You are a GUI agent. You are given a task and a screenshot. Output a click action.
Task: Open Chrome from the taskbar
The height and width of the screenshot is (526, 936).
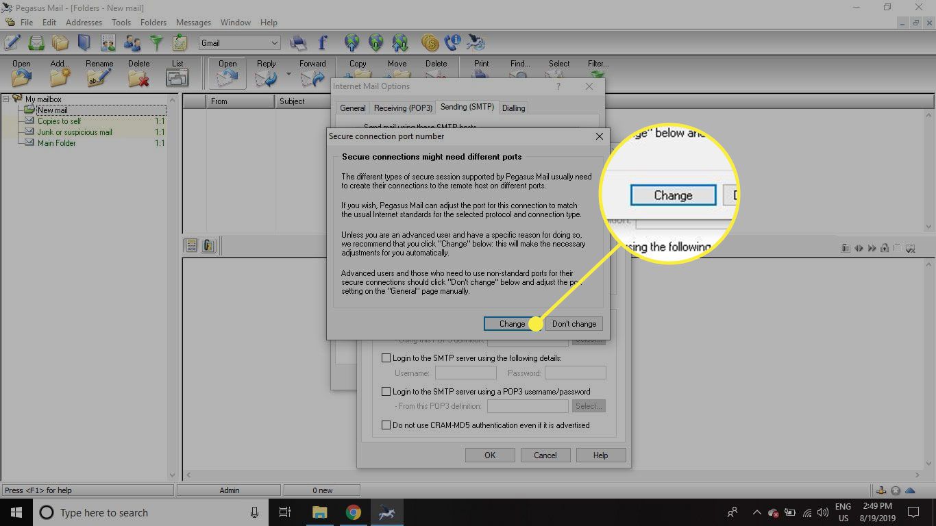coord(353,512)
